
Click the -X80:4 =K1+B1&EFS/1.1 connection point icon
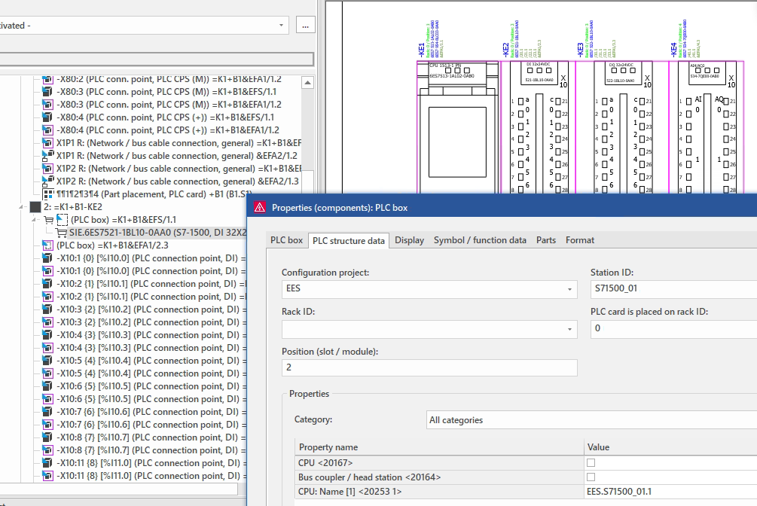click(49, 117)
